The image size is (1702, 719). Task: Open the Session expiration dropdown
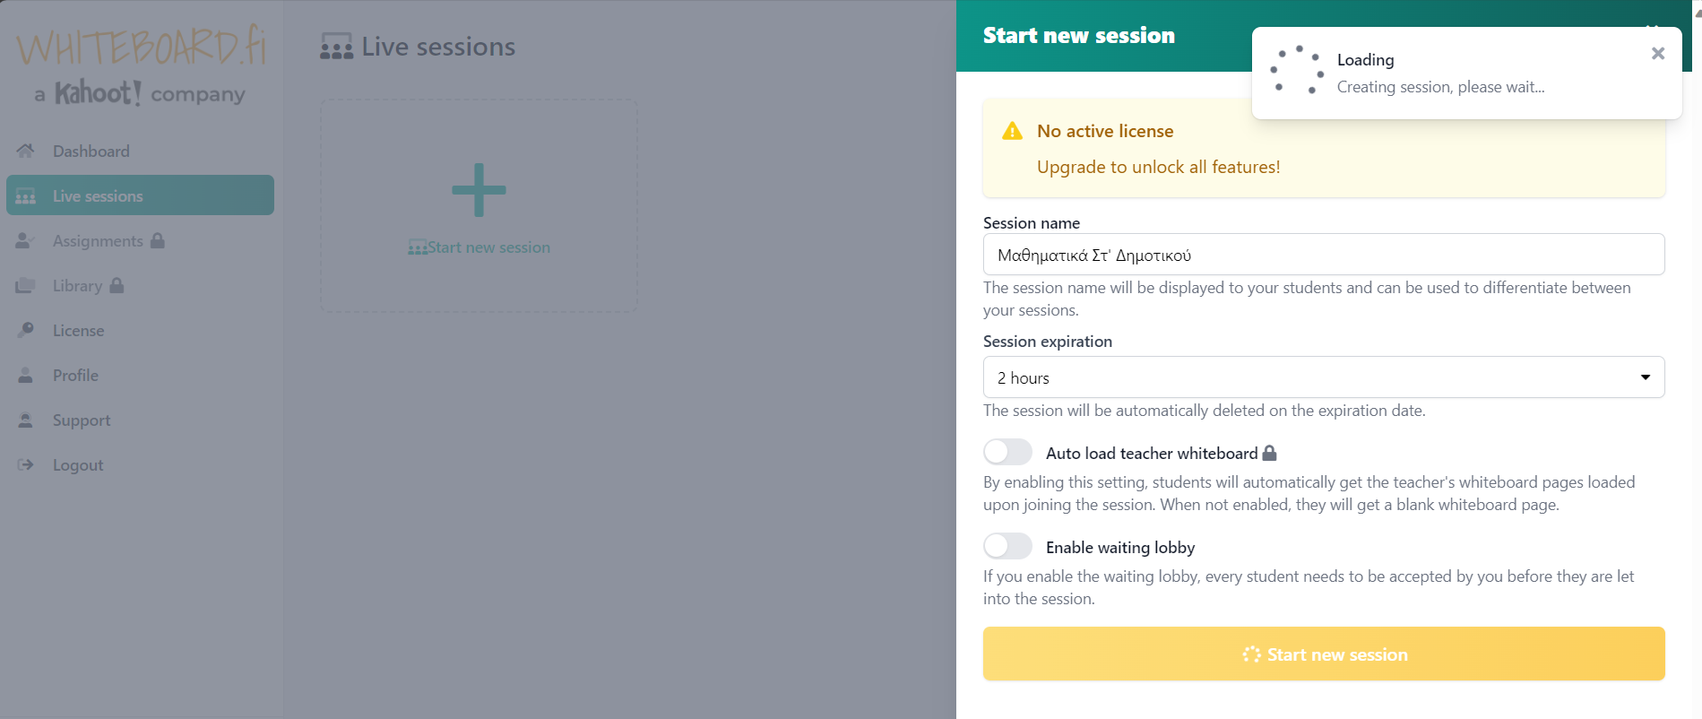tap(1323, 377)
